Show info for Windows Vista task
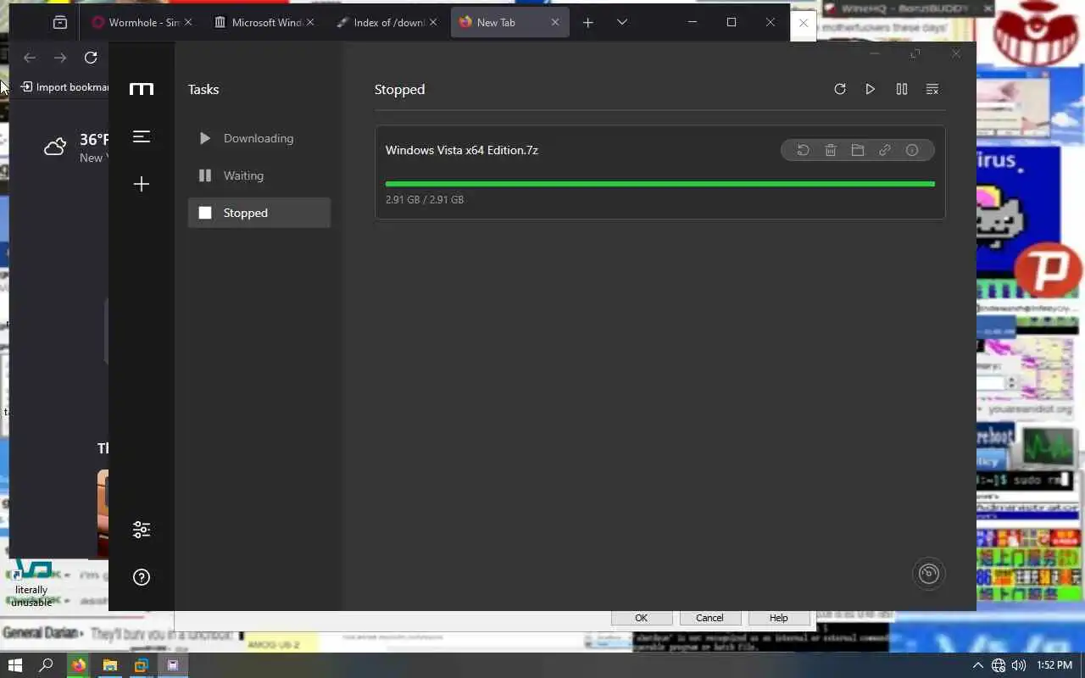Image resolution: width=1085 pixels, height=678 pixels. (912, 150)
